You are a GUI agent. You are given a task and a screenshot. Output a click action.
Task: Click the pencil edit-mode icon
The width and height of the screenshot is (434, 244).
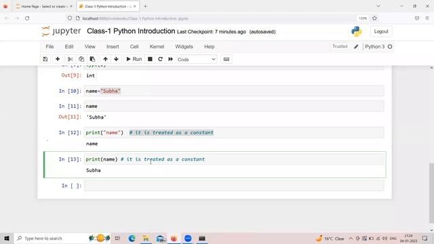[x=356, y=47]
